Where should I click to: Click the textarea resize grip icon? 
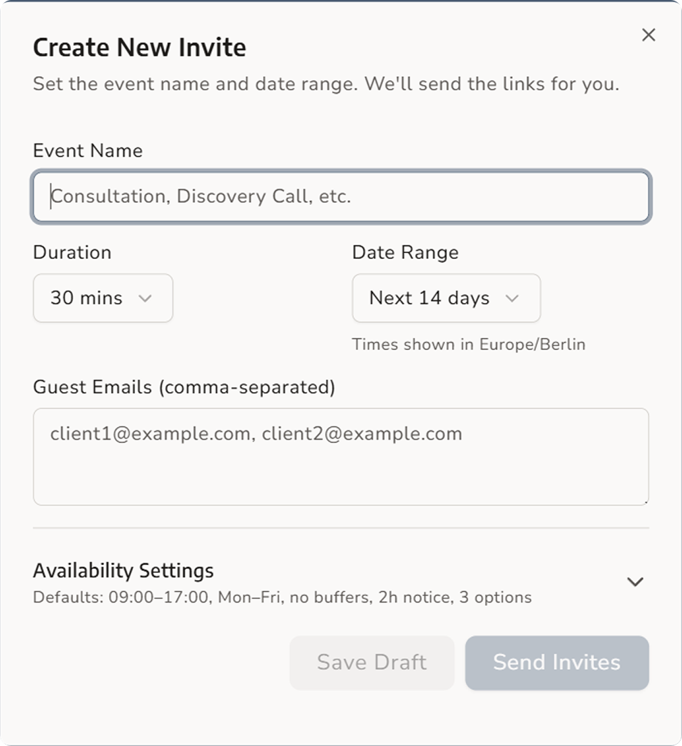[645, 501]
